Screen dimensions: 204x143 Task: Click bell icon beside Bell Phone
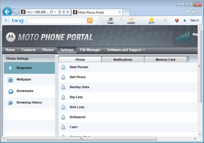[x=63, y=77]
